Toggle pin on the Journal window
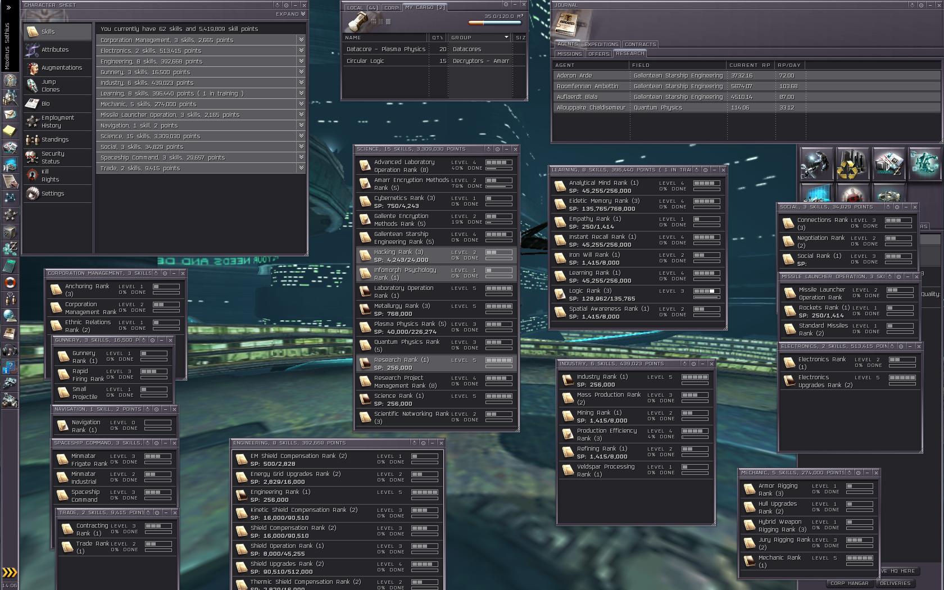 click(921, 5)
